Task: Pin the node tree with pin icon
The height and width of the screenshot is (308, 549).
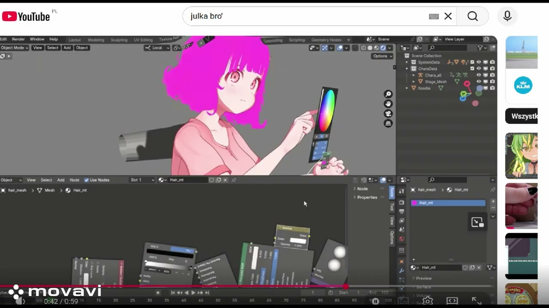Action: (234, 180)
